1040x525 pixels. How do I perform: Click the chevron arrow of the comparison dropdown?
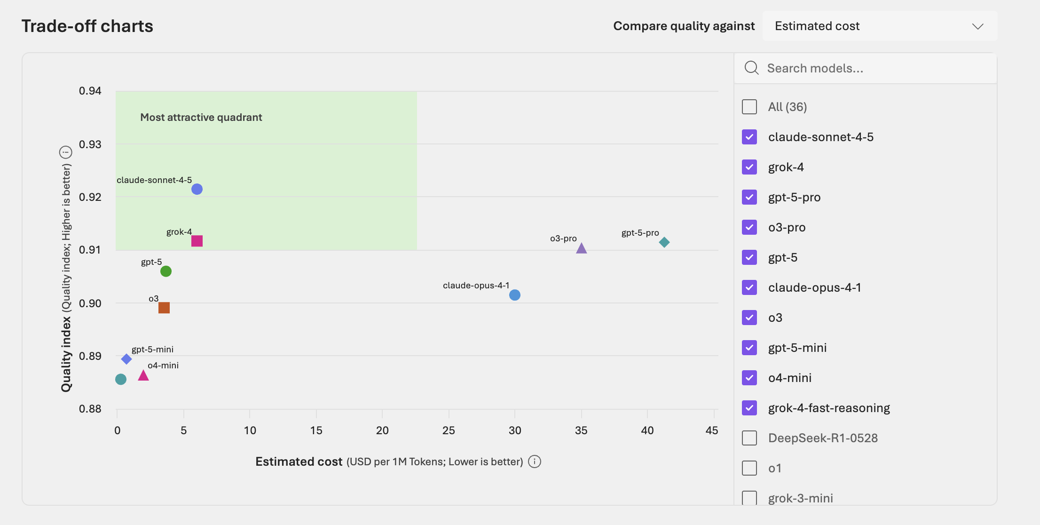coord(978,26)
